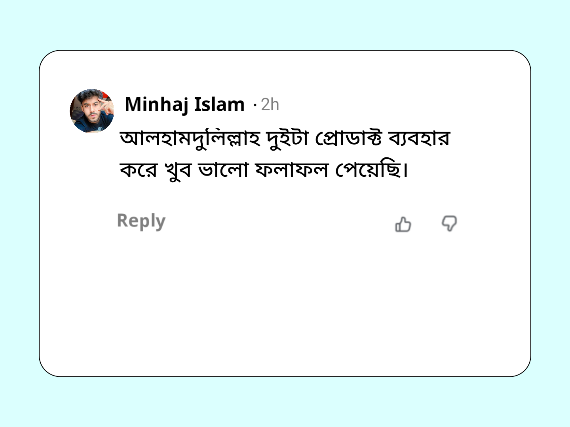
Task: Select the second line of comment text
Action: coord(264,170)
